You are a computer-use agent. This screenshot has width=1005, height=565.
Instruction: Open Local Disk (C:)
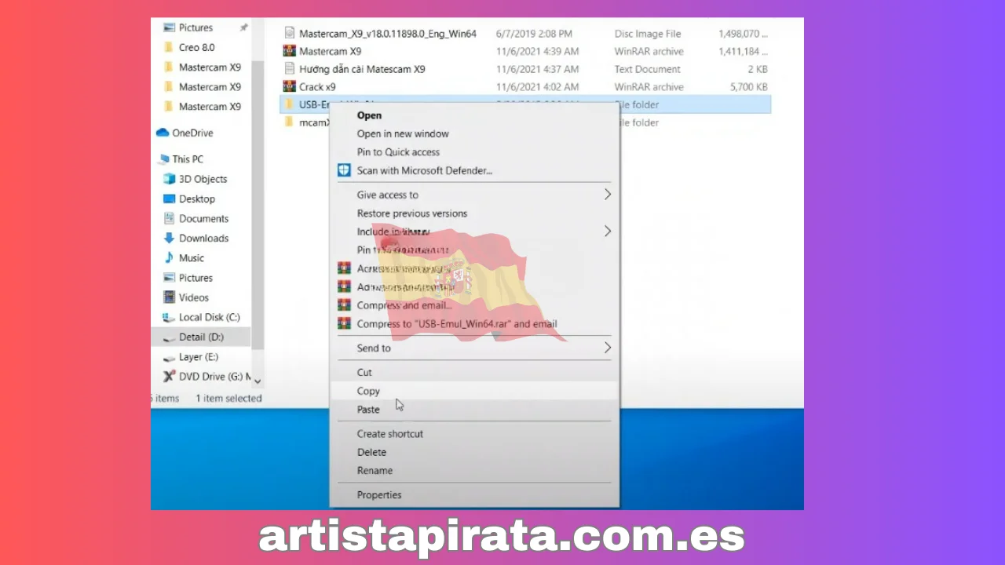click(x=202, y=317)
